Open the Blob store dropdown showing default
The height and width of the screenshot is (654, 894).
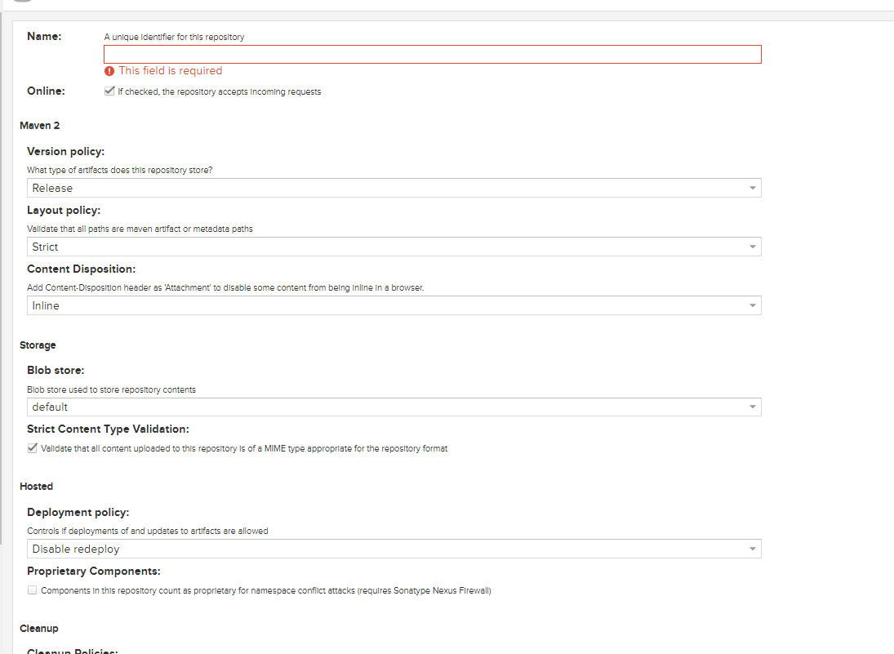pyautogui.click(x=394, y=407)
